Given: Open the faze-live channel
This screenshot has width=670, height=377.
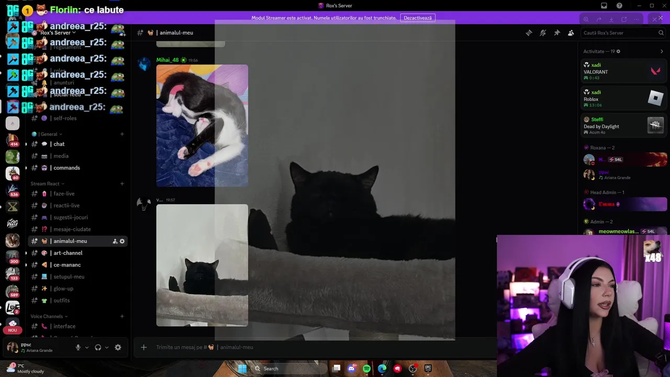Looking at the screenshot, I should 77,194.
